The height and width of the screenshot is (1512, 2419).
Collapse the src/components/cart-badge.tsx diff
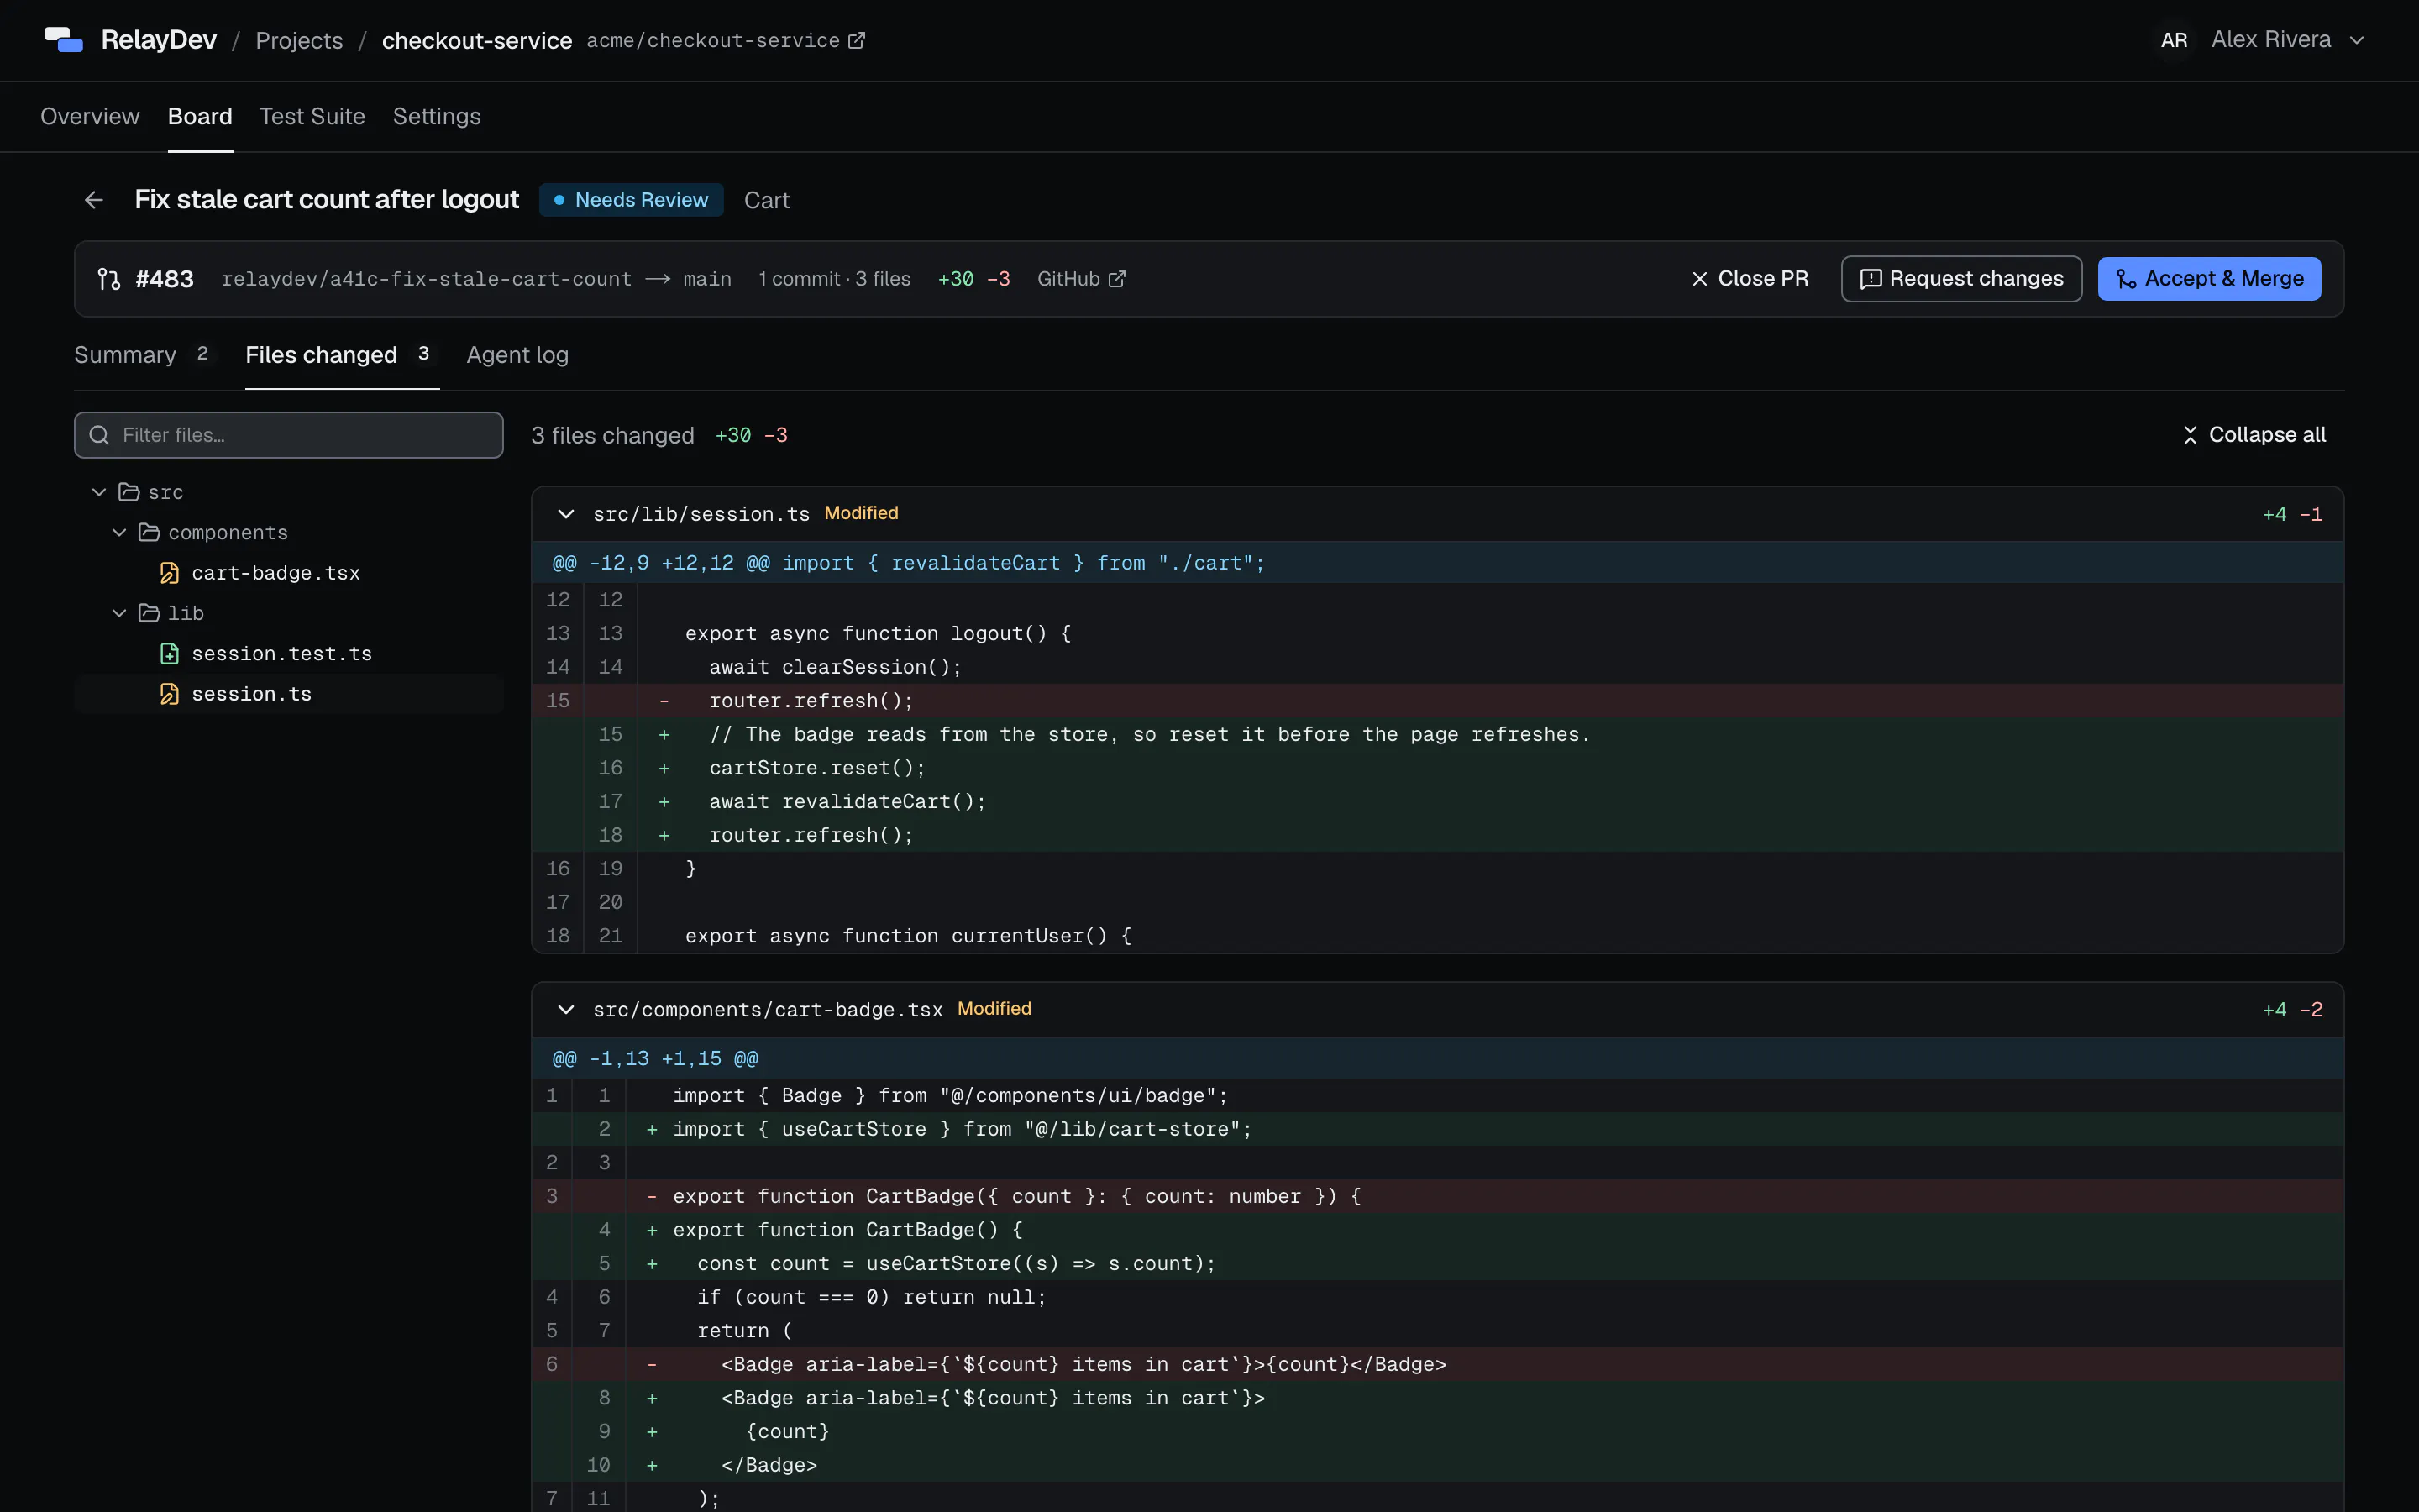pos(566,1010)
